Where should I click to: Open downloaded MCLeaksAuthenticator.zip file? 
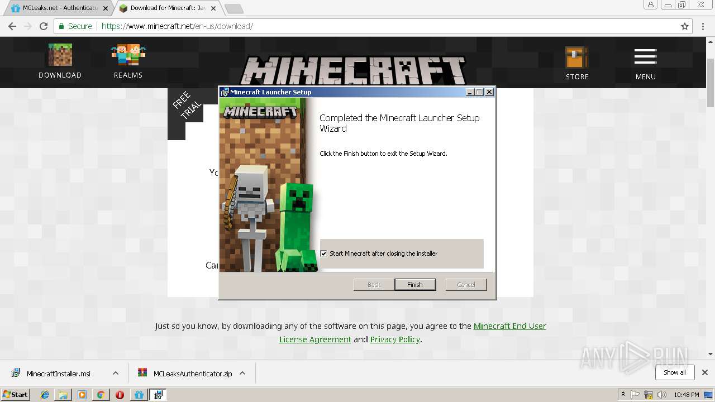[193, 374]
